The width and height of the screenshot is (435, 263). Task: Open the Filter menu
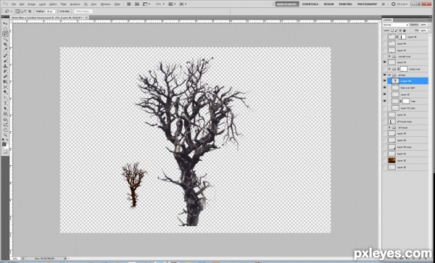[x=64, y=4]
